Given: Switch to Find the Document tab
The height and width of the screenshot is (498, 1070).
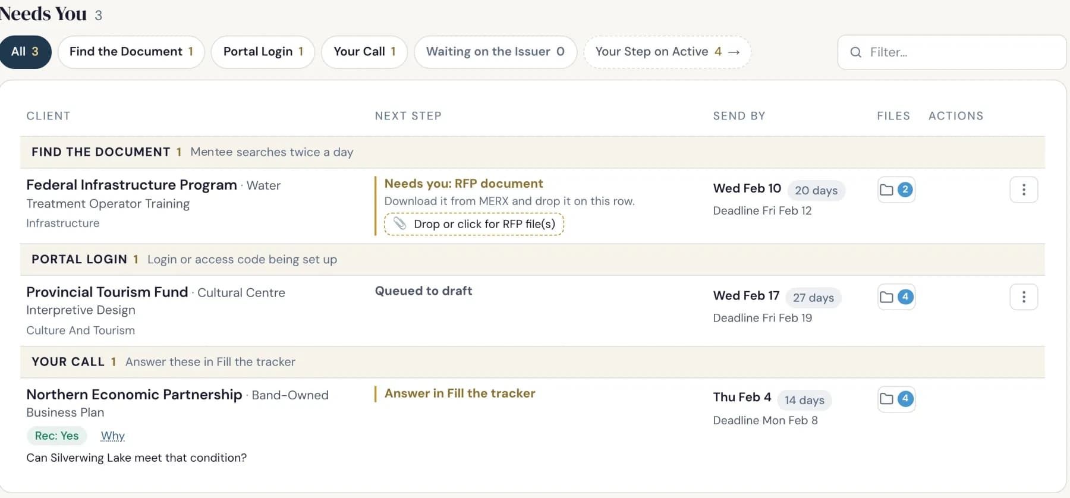Looking at the screenshot, I should [131, 52].
